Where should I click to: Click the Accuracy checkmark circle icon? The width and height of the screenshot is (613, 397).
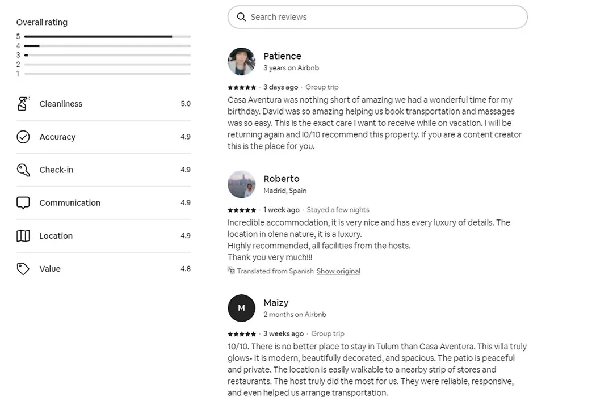coord(23,137)
